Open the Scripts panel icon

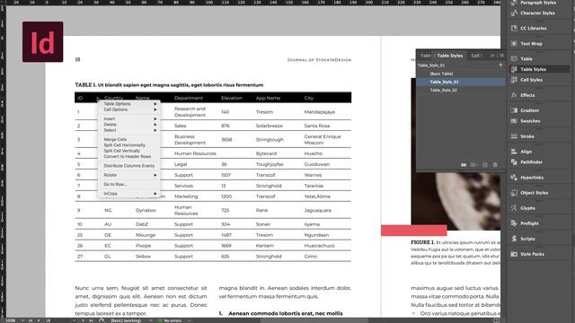tap(514, 239)
